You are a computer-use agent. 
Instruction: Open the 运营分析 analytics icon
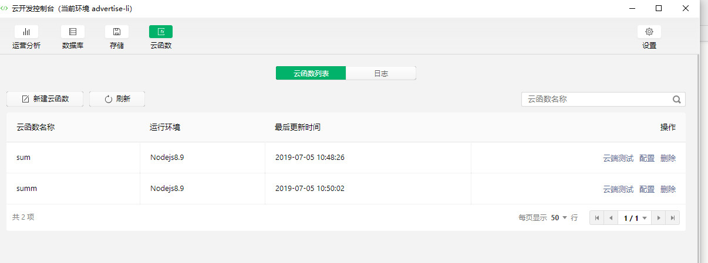click(x=26, y=32)
